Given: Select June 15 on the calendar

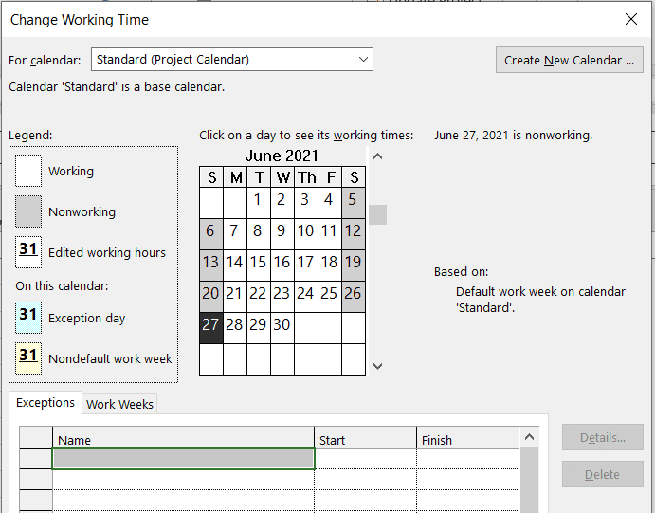Looking at the screenshot, I should (x=259, y=263).
